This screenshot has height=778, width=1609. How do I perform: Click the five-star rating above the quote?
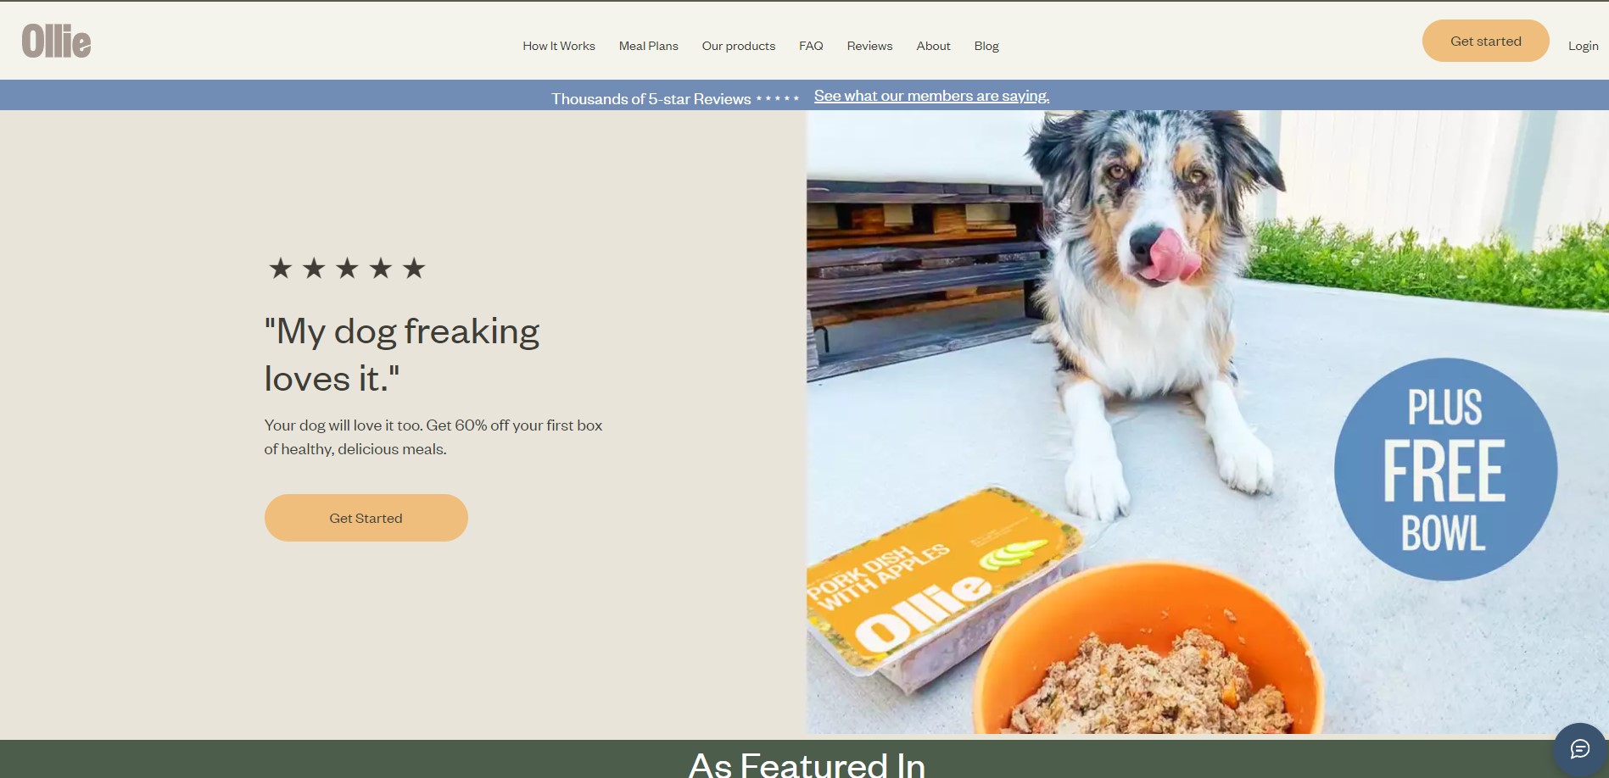[x=347, y=269]
